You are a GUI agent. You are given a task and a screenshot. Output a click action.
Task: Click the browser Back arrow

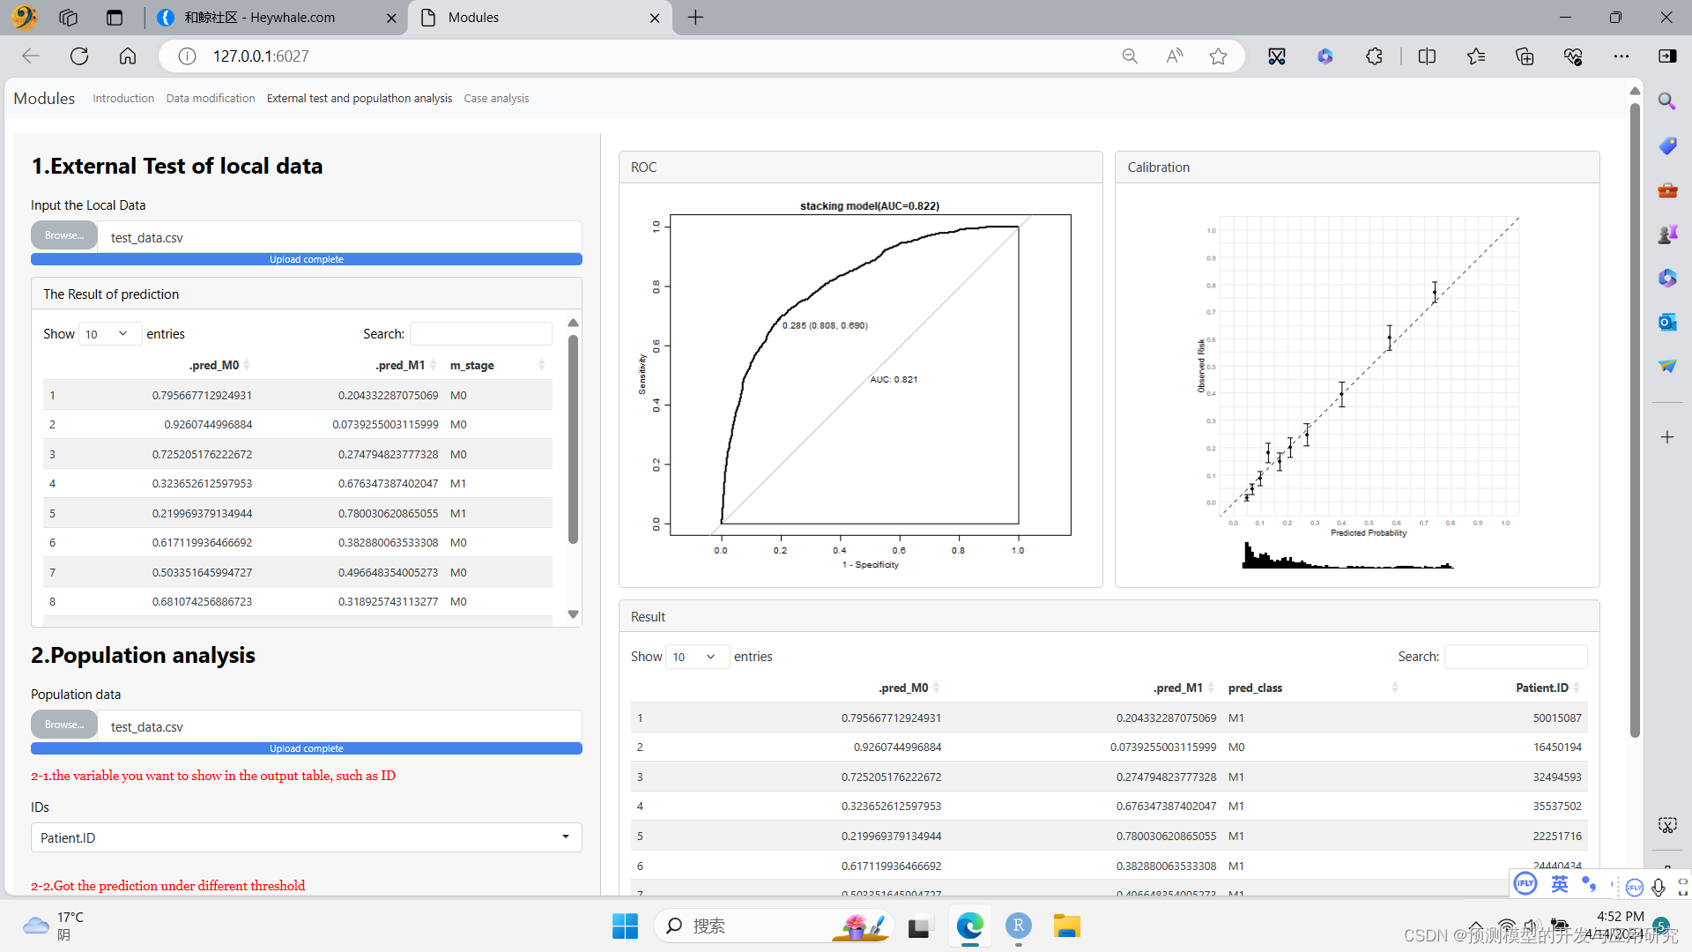[31, 56]
